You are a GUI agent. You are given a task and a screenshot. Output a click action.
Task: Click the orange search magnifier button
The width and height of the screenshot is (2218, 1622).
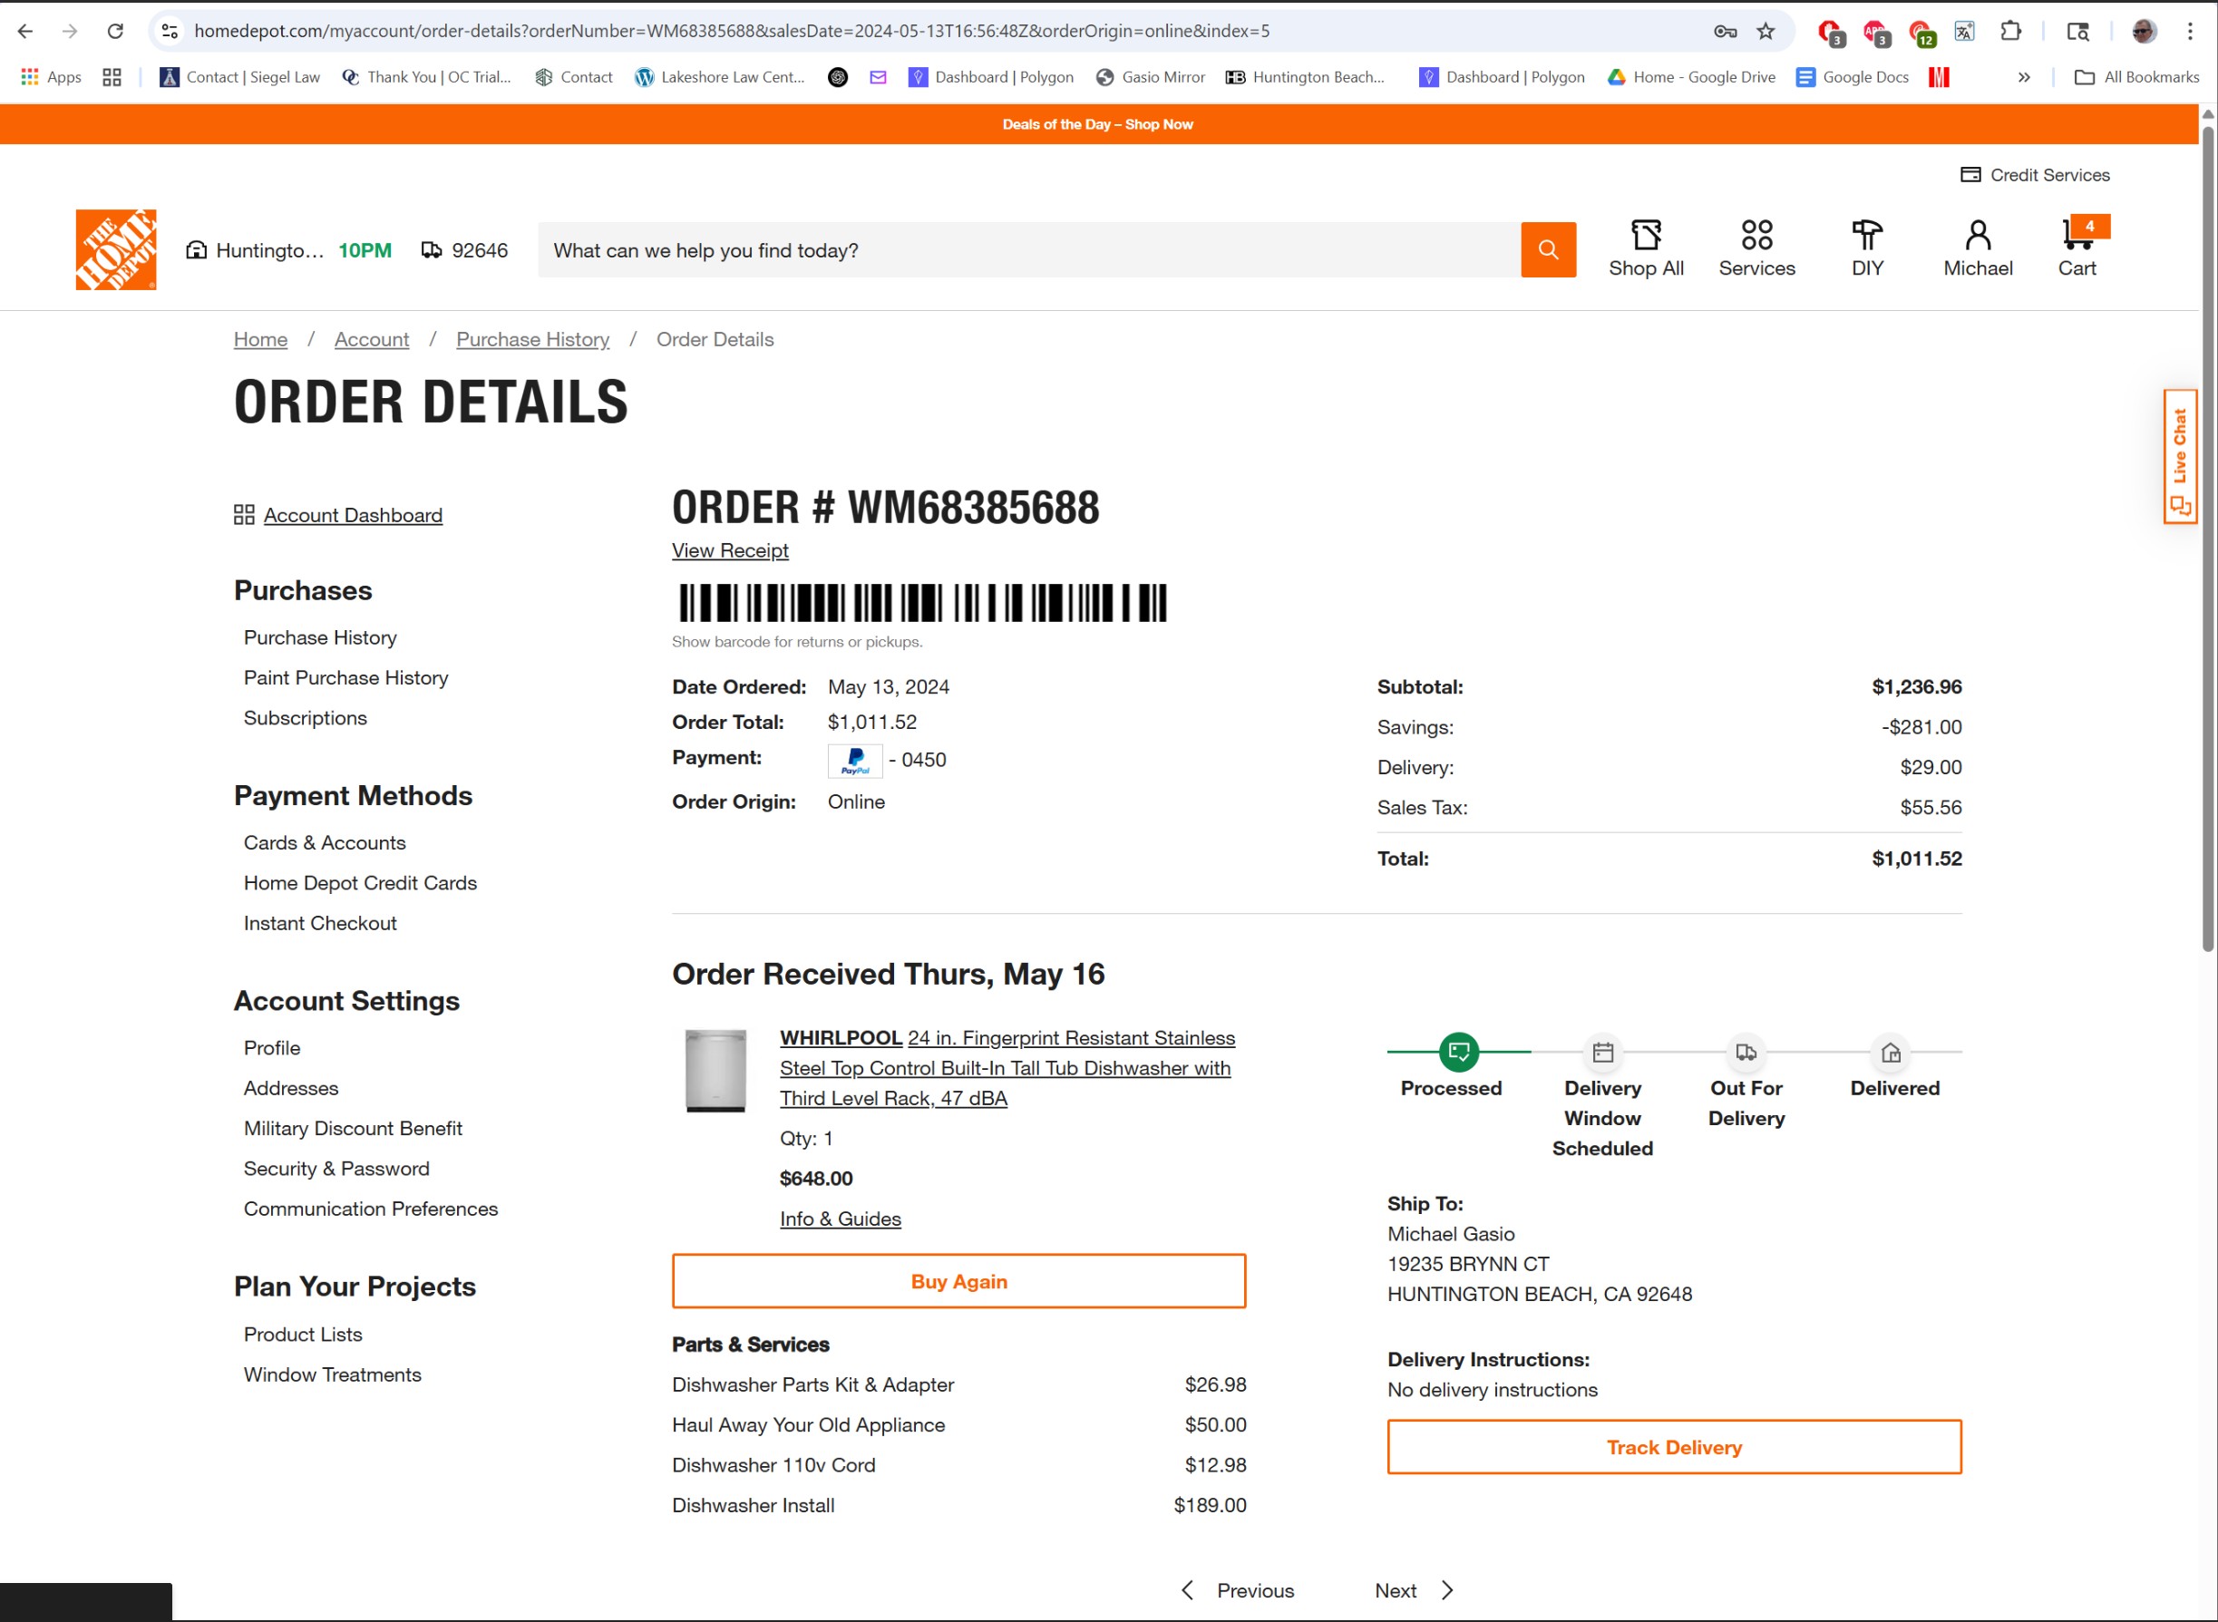1547,249
